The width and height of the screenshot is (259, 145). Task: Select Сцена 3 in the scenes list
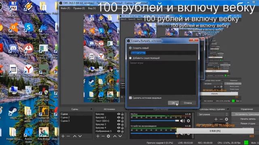(x=76, y=121)
